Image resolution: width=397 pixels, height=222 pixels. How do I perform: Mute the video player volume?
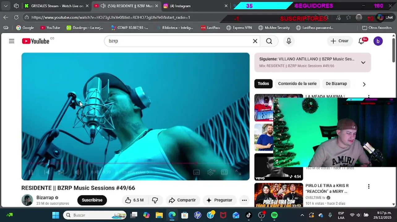[78, 172]
